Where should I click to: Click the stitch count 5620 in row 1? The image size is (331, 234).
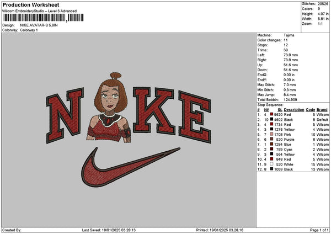tap(278, 114)
